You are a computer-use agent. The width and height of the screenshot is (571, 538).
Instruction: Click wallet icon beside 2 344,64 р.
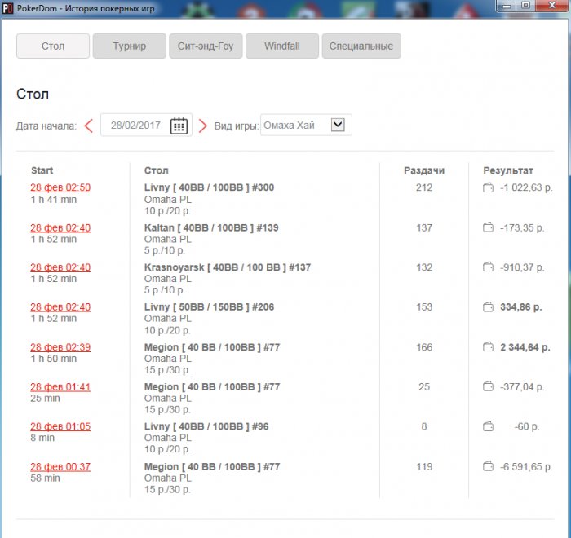click(488, 347)
